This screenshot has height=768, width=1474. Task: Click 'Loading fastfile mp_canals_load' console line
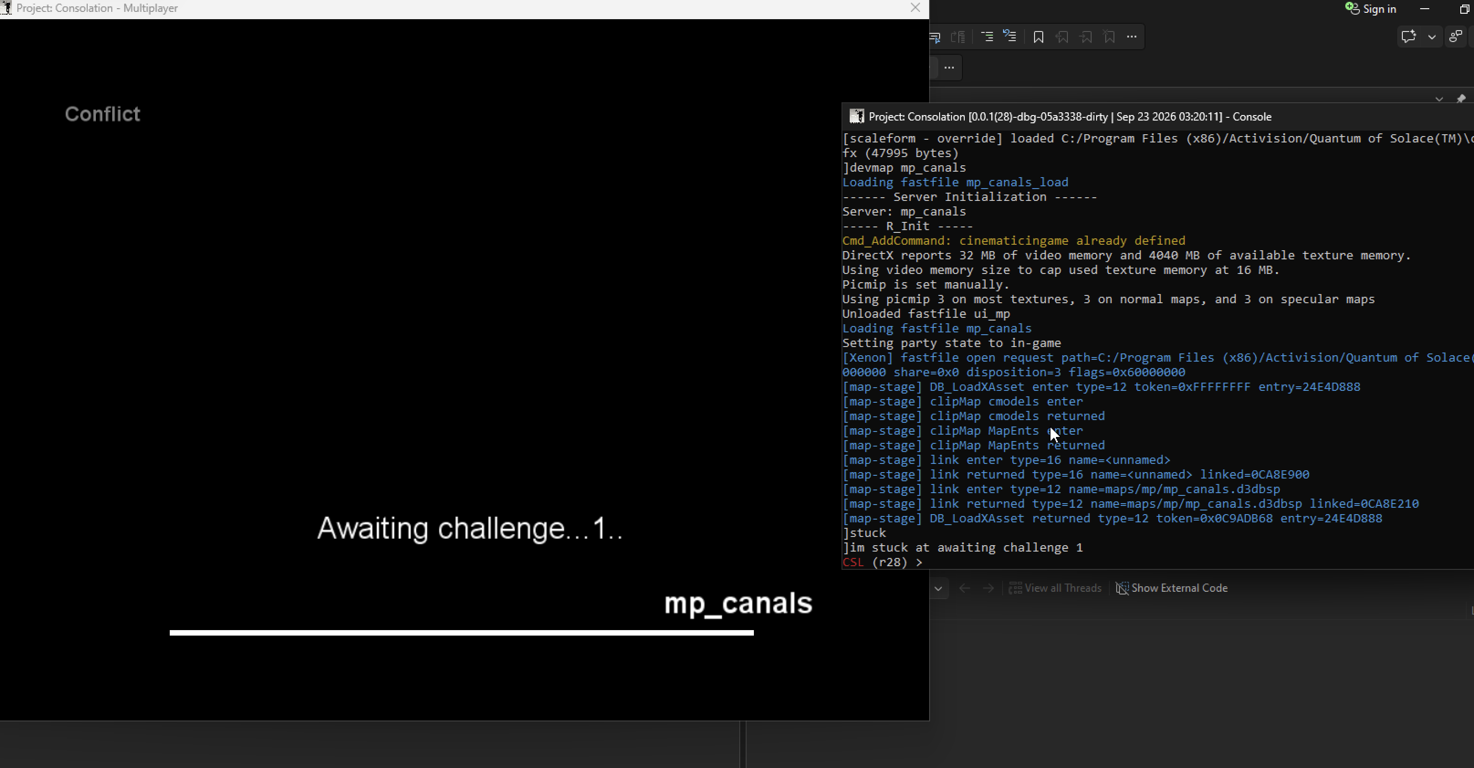point(955,182)
